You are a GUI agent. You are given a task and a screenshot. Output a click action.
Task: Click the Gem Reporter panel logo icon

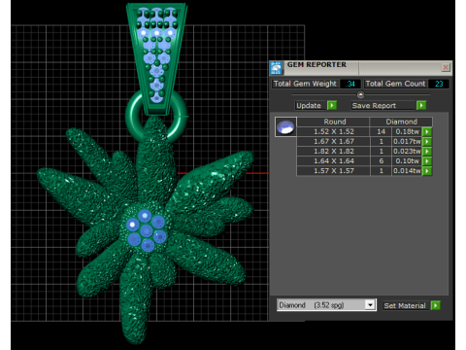pos(277,68)
